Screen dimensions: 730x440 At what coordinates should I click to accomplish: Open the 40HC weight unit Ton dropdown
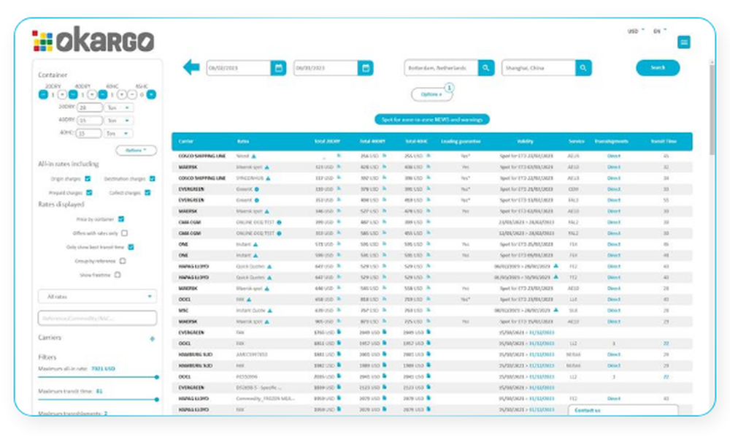pos(118,134)
